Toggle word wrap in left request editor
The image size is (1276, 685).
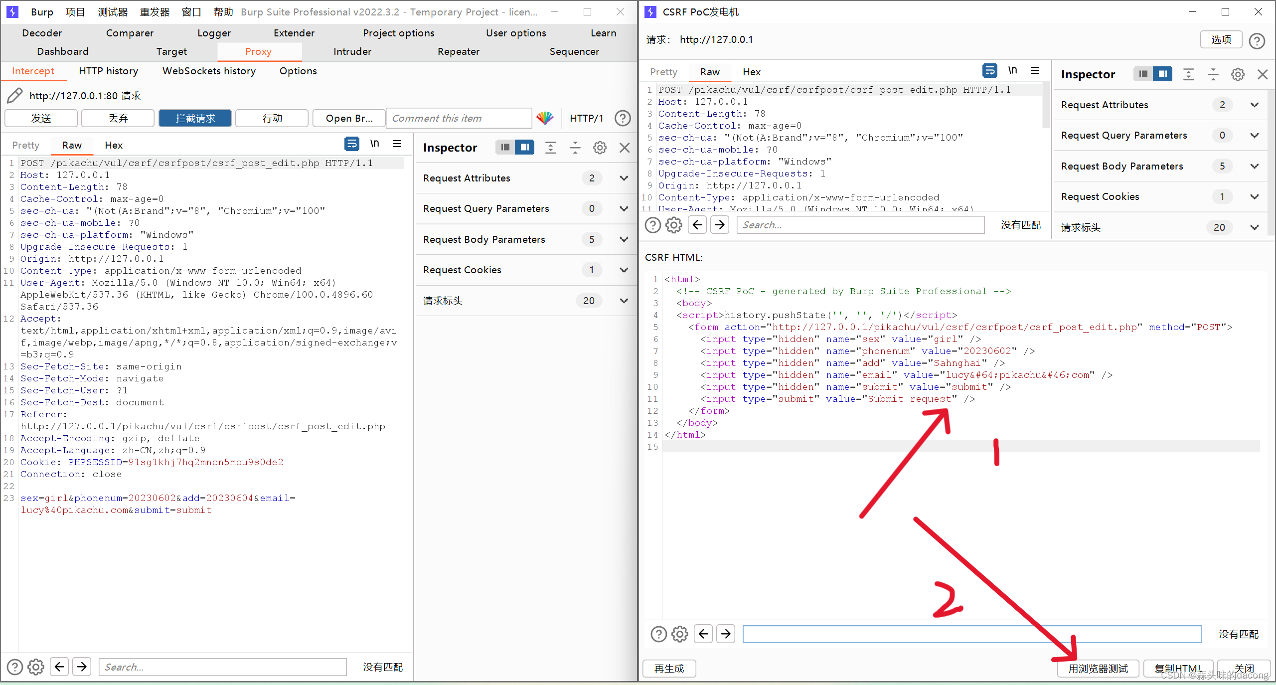click(x=351, y=144)
